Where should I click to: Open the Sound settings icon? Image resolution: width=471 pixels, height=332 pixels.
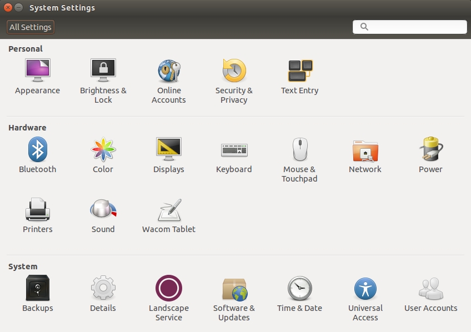[103, 208]
